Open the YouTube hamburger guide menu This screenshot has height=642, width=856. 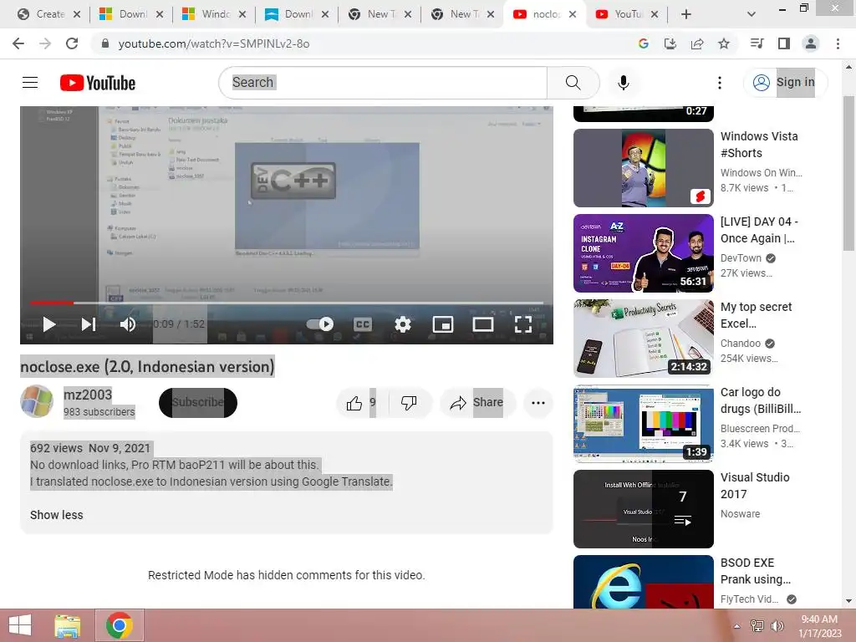[30, 83]
